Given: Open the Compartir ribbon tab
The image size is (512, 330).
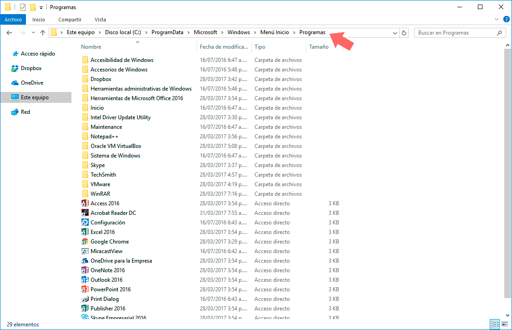Looking at the screenshot, I should pos(70,20).
